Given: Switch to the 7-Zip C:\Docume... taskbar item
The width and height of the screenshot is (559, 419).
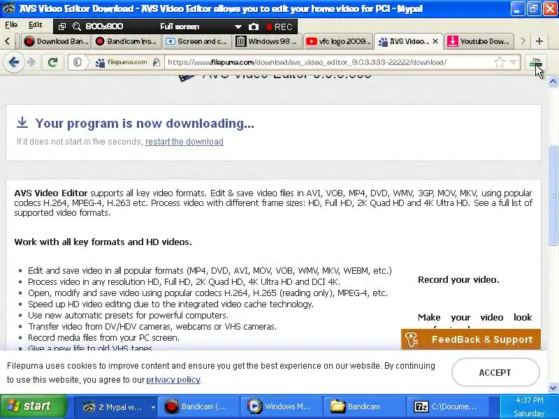Looking at the screenshot, I should [x=447, y=406].
